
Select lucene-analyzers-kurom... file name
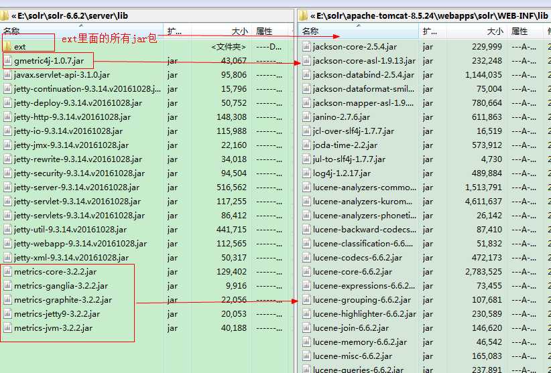(x=363, y=202)
